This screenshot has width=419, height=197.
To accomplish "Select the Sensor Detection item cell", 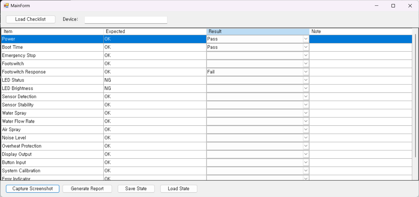I will coord(52,97).
